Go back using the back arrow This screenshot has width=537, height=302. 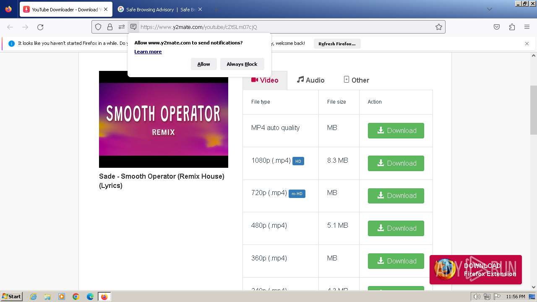[10, 27]
